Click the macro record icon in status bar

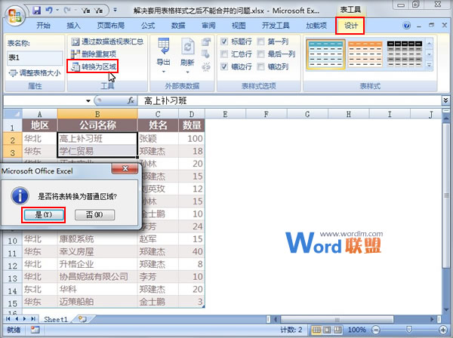tap(35, 330)
